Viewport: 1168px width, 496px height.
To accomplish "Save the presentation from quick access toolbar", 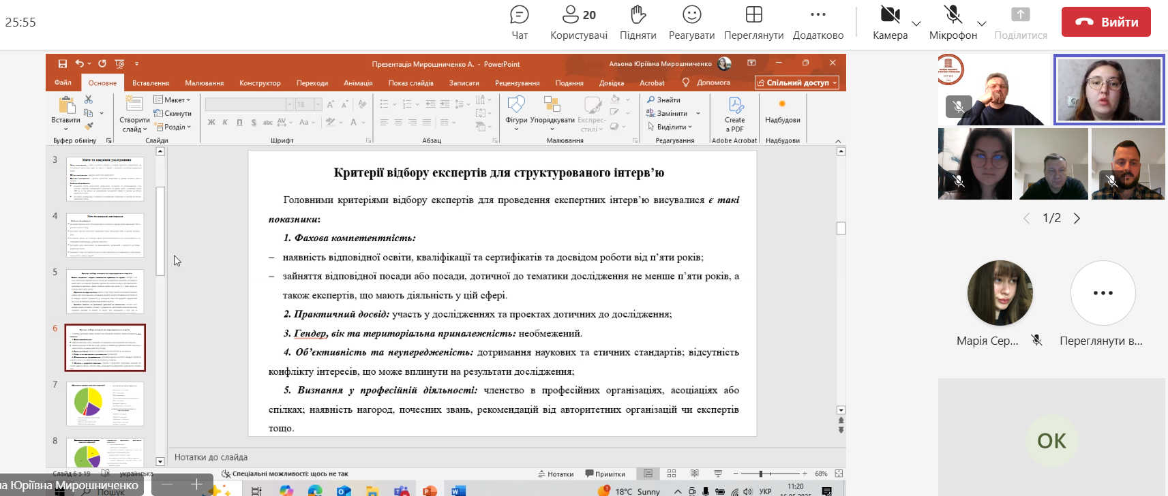I will pos(63,63).
